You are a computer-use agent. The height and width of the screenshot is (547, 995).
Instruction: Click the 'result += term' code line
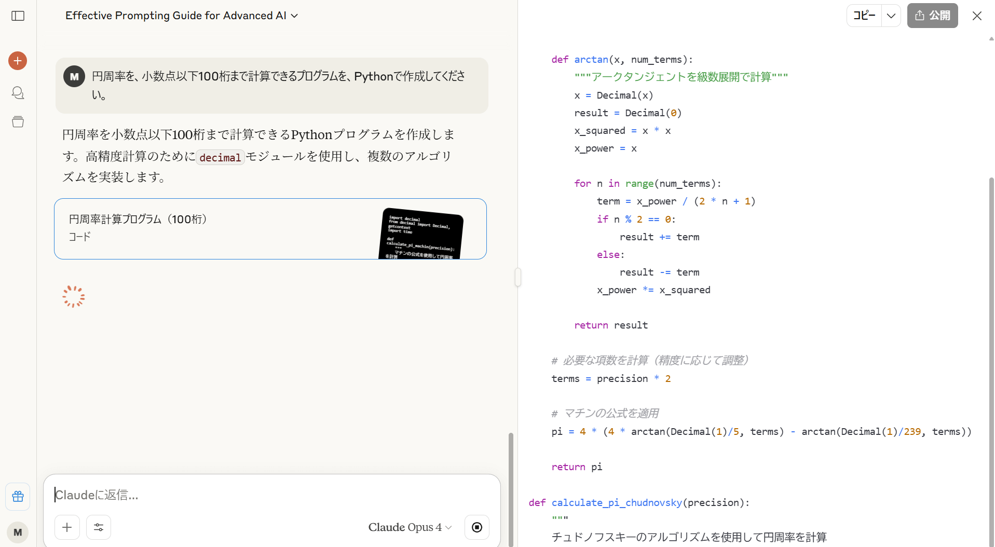point(659,237)
